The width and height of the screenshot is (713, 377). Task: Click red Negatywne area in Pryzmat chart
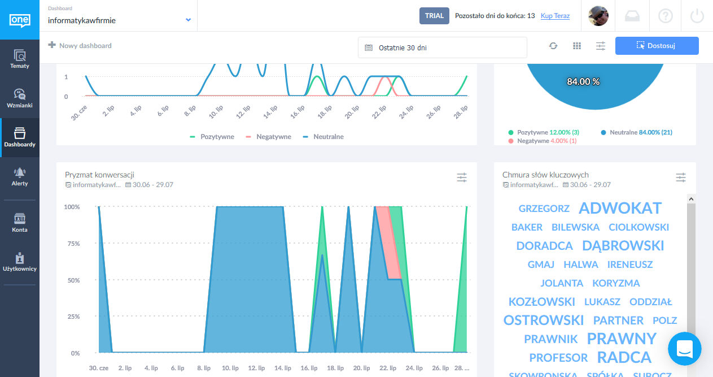389,242
